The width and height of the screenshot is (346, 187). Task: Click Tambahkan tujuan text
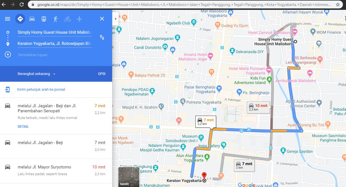click(33, 55)
